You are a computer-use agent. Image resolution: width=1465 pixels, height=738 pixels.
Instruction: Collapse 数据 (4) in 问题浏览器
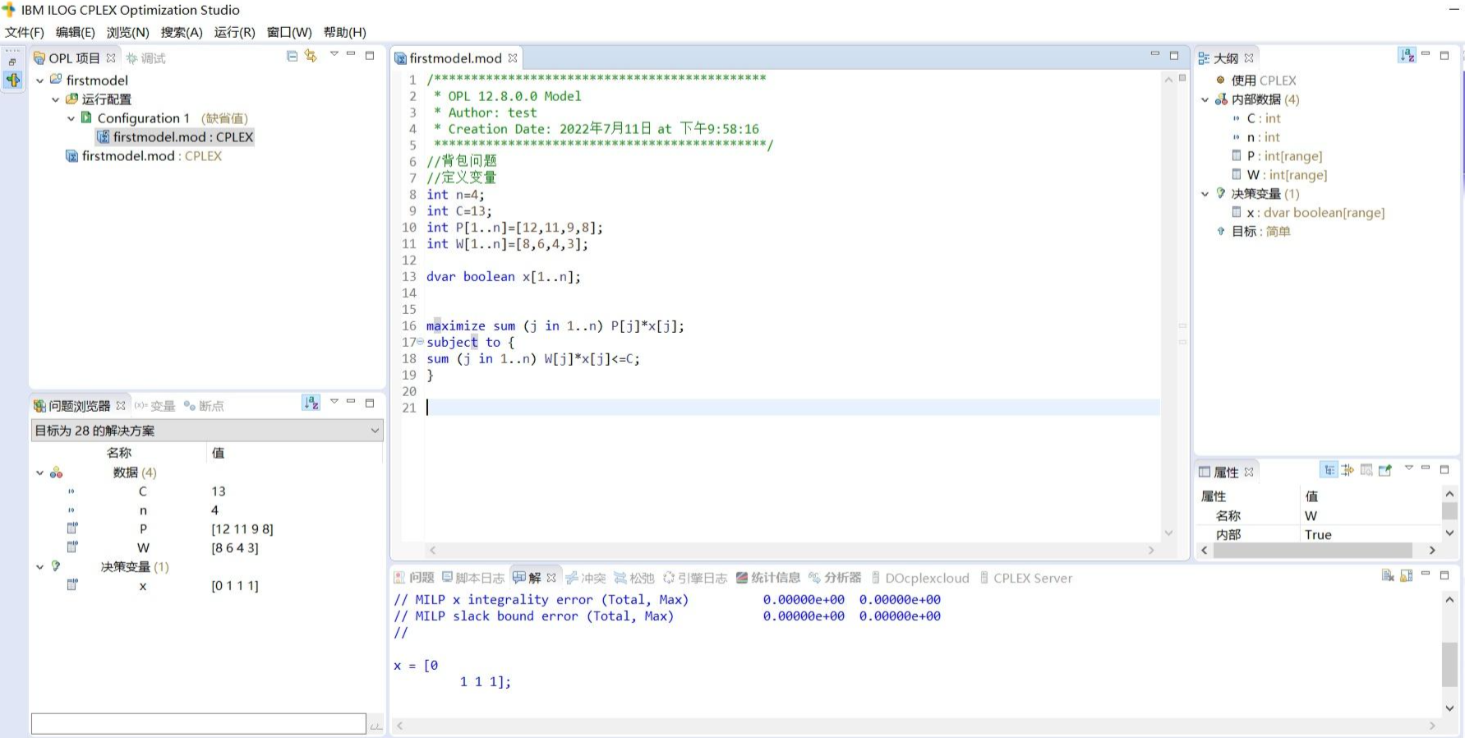tap(40, 473)
